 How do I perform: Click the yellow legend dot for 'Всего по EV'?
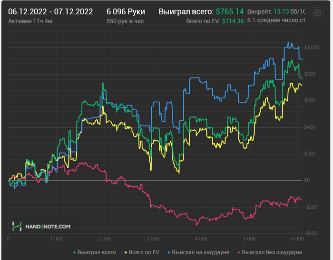coord(126,252)
